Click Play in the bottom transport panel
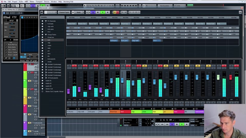This screenshot has width=246, height=138. (182, 124)
